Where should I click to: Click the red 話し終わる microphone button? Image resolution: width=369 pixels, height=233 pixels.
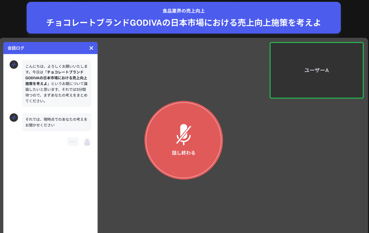tap(184, 140)
